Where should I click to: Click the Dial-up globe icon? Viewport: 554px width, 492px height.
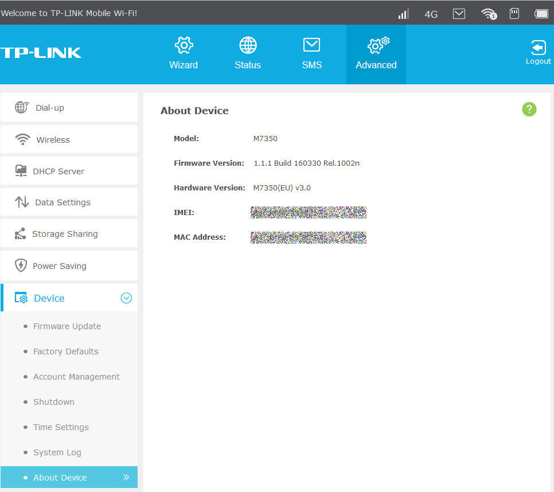tap(22, 107)
